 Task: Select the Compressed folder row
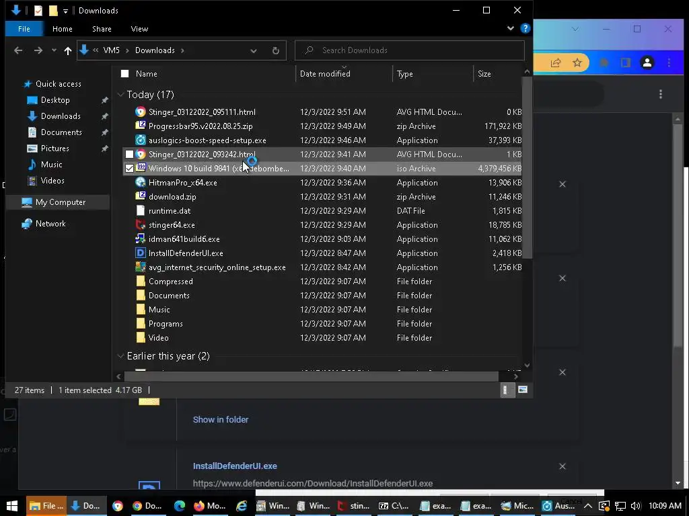pos(322,282)
